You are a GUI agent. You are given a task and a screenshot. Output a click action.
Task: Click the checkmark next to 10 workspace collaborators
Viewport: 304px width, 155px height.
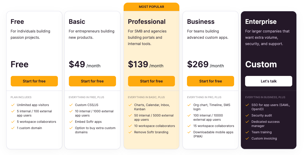click(130, 126)
